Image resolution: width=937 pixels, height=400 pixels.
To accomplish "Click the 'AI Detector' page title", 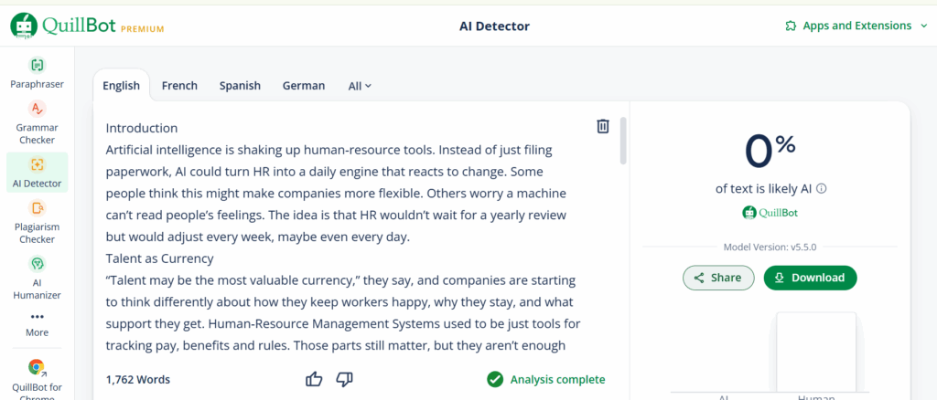I will coord(494,26).
